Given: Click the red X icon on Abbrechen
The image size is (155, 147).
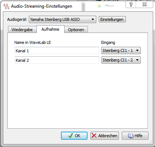Looking at the screenshot, I should tap(94, 136).
